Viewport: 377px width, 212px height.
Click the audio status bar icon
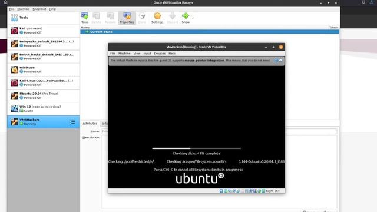coord(230,191)
